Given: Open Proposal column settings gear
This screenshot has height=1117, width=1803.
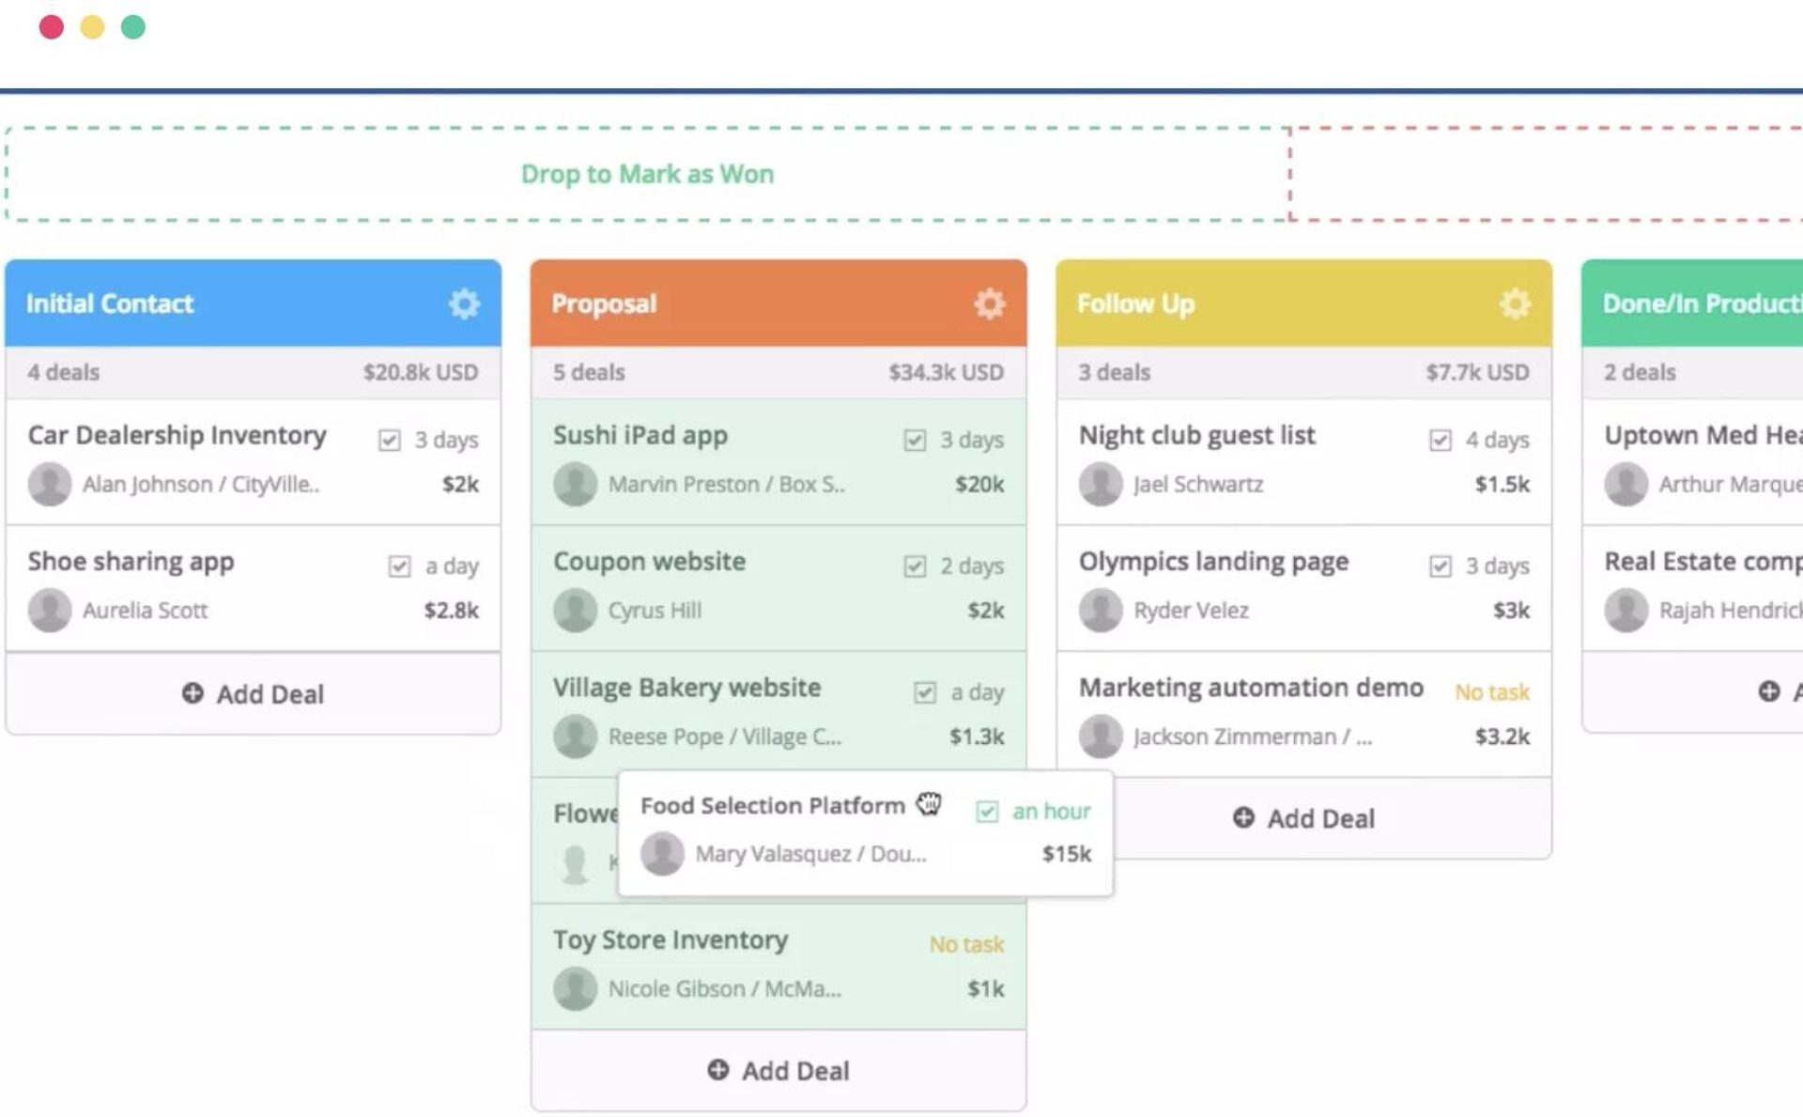Looking at the screenshot, I should point(989,303).
